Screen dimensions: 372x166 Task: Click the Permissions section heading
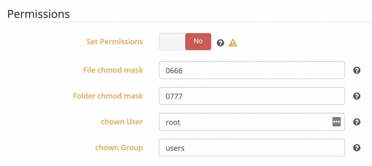click(x=38, y=14)
